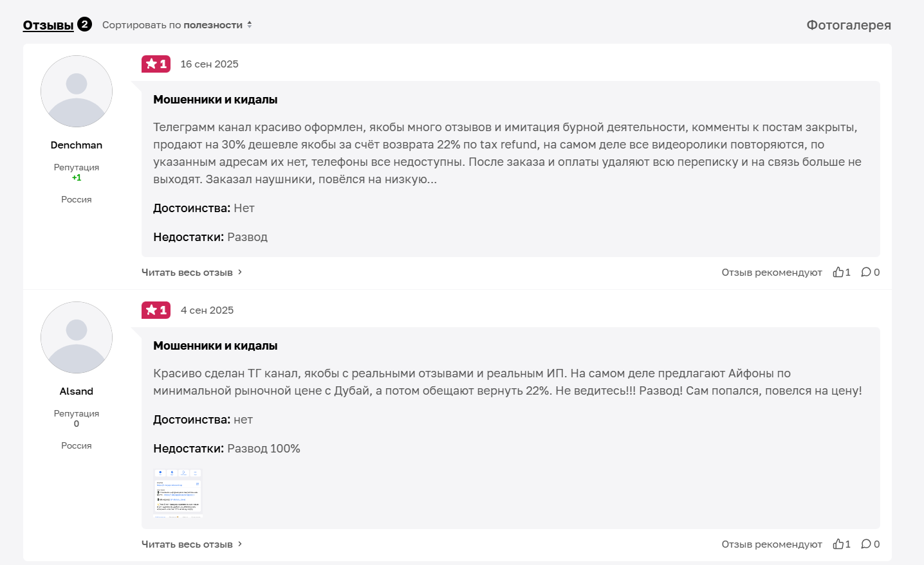The image size is (924, 565).
Task: Open Denchman's profile avatar
Action: pos(77,91)
